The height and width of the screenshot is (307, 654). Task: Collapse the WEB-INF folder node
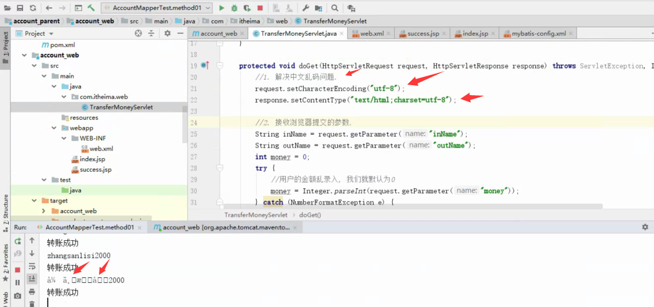pos(64,138)
